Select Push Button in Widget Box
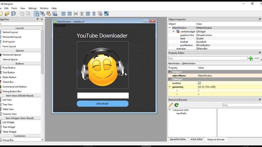The height and width of the screenshot is (147, 262). 9,68
